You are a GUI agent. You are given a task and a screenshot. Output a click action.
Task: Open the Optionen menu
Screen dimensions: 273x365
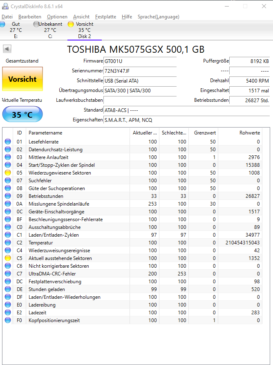[57, 17]
